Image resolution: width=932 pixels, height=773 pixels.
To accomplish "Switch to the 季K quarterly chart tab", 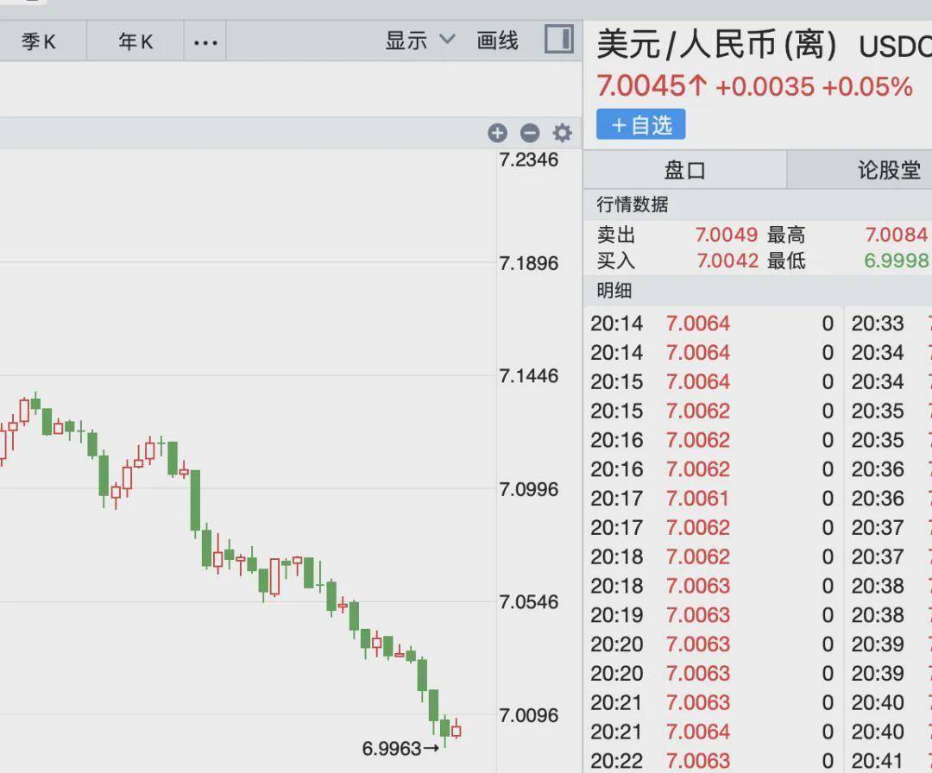I will pyautogui.click(x=41, y=41).
